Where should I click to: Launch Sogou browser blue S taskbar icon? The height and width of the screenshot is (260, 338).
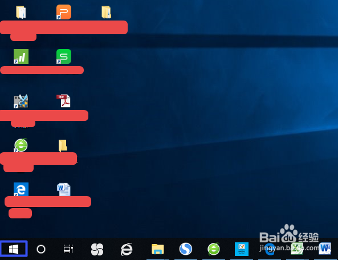click(186, 249)
